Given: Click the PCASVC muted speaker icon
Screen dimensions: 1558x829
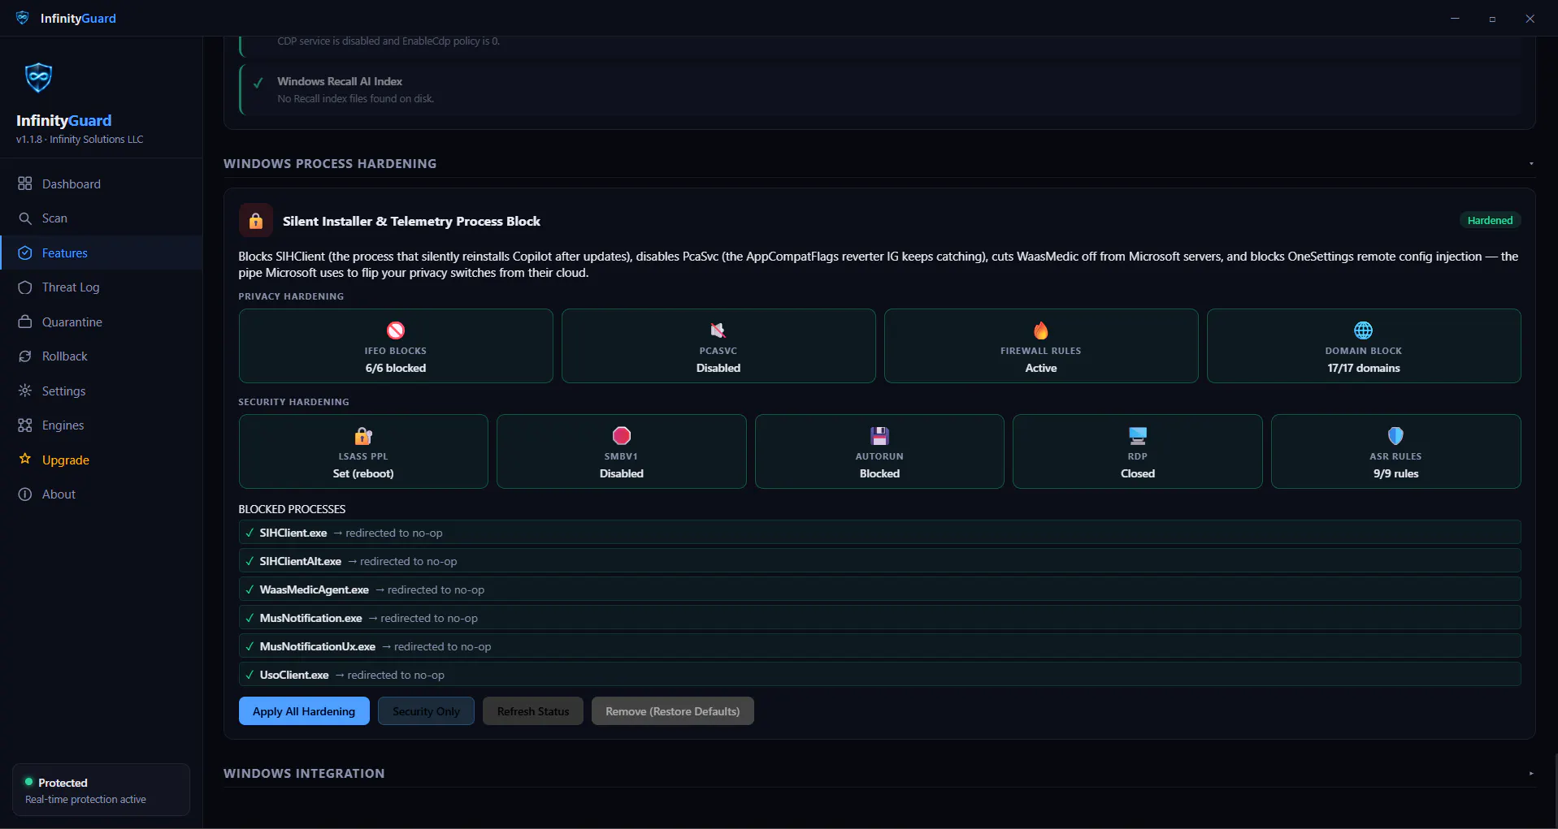Looking at the screenshot, I should point(718,330).
